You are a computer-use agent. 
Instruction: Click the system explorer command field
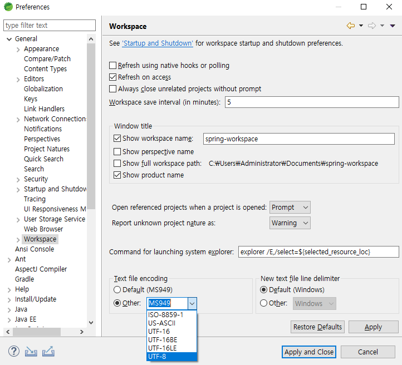click(x=318, y=252)
